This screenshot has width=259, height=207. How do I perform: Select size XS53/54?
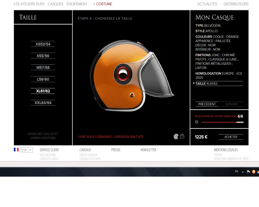click(43, 44)
